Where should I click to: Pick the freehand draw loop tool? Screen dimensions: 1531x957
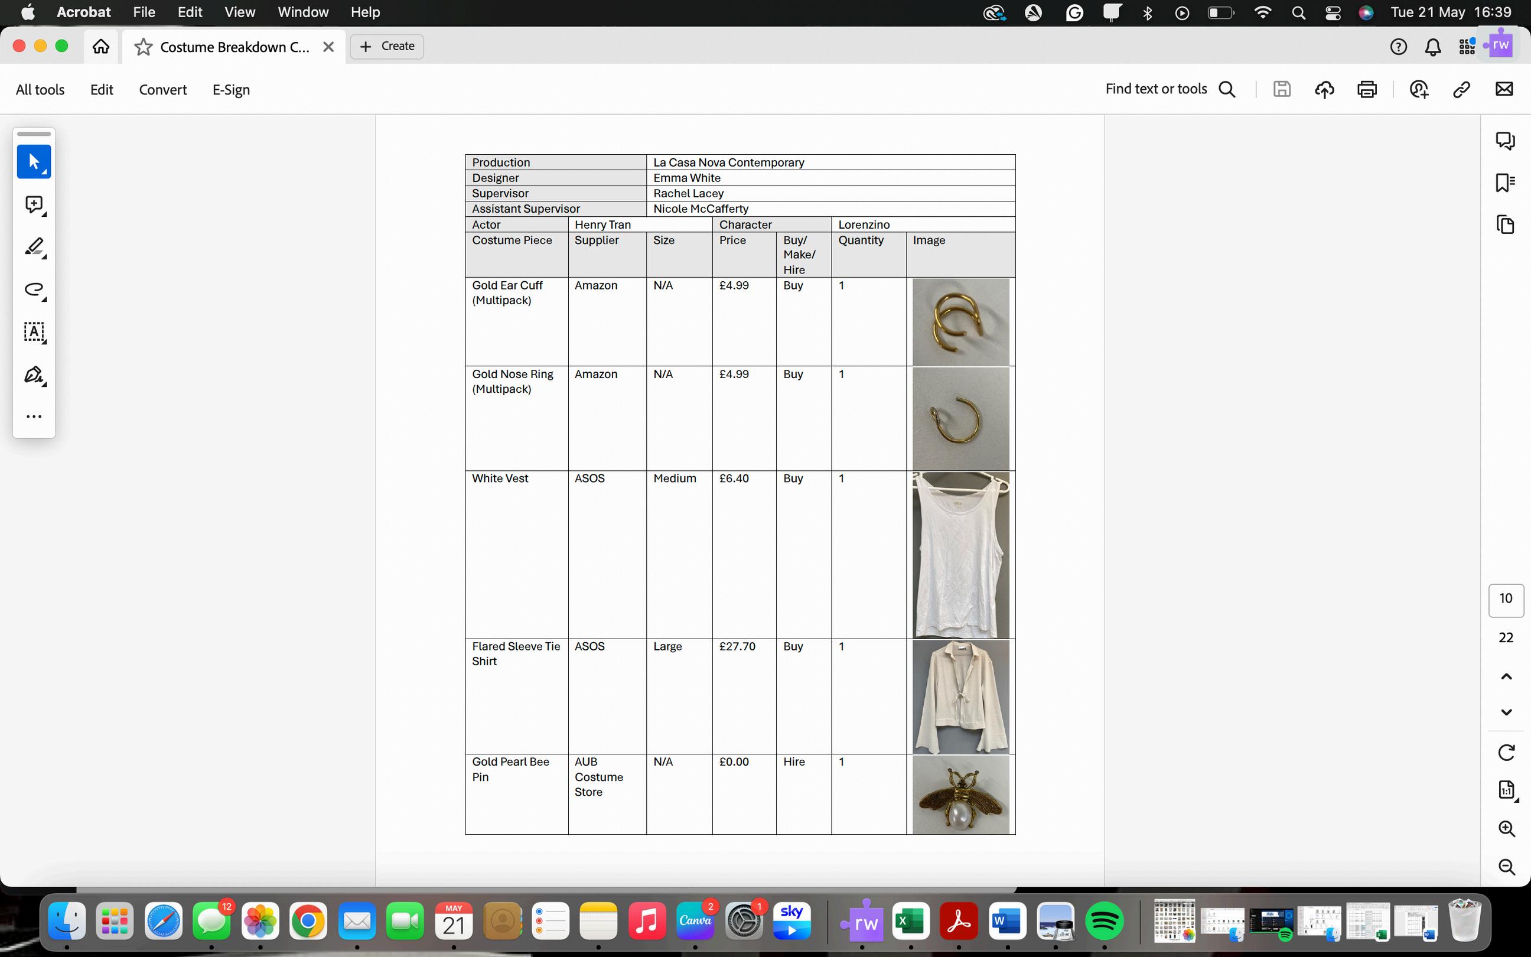coord(34,290)
